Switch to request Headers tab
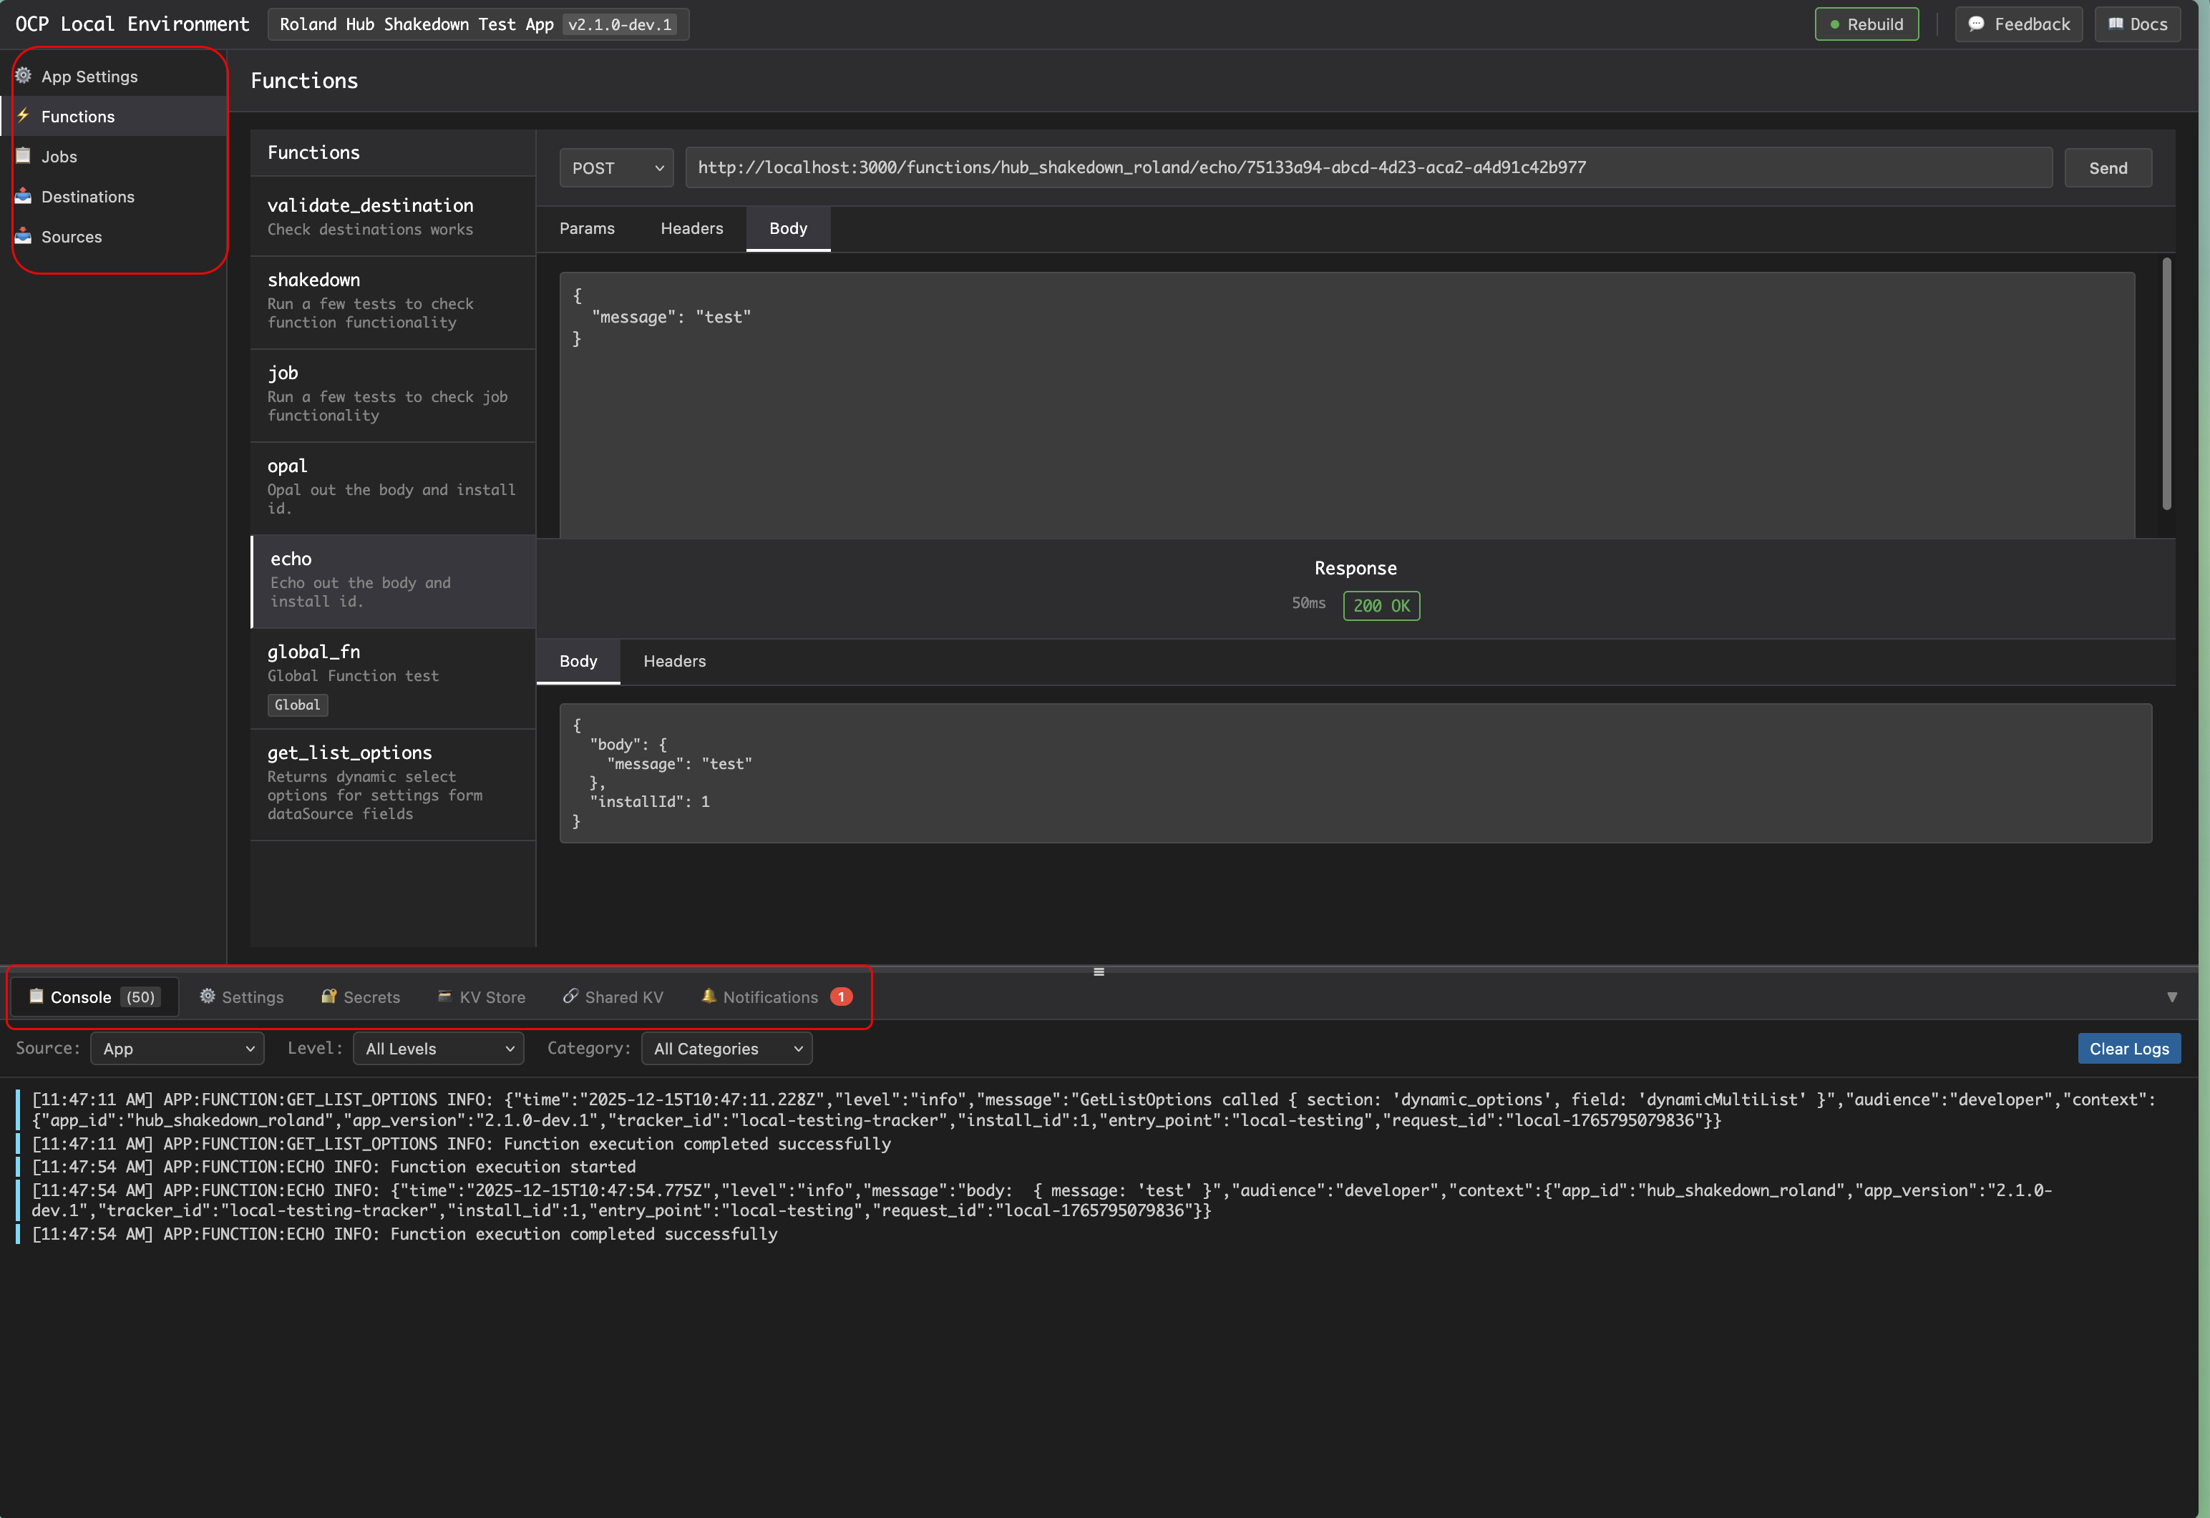The height and width of the screenshot is (1518, 2210). click(x=691, y=228)
